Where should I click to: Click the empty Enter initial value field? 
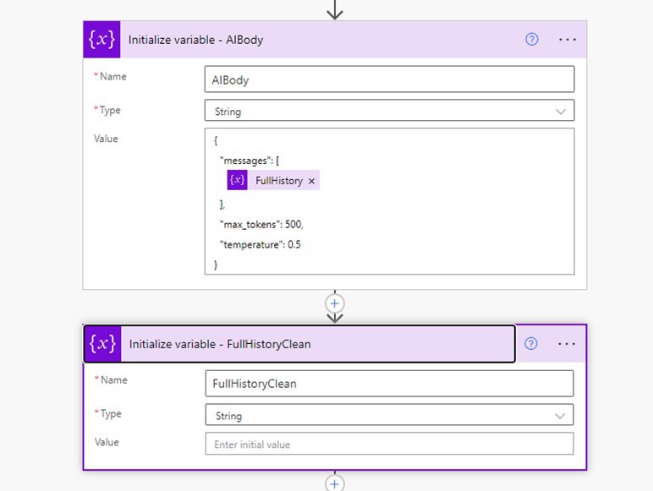click(x=389, y=444)
